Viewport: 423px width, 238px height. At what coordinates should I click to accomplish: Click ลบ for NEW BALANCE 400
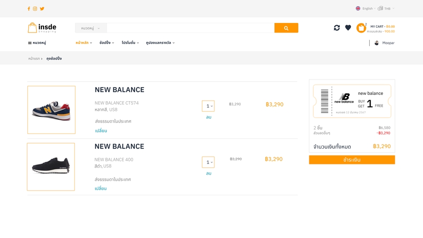tap(208, 173)
